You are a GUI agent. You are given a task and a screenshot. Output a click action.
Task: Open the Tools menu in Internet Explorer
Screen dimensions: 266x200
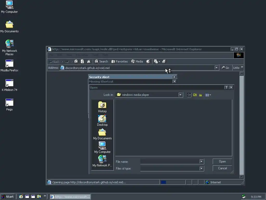click(95, 55)
